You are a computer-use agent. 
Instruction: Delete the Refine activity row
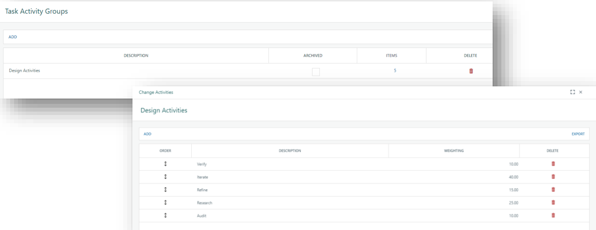[x=553, y=190]
